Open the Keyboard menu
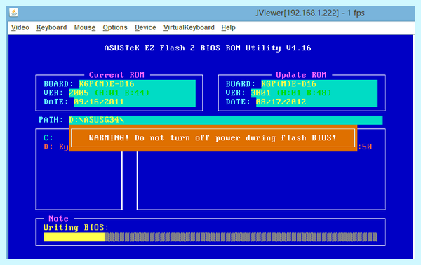Screen dimensions: 421x265 coord(51,27)
